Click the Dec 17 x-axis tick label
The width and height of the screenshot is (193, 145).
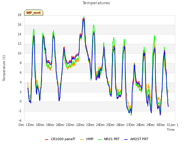coord(24,125)
